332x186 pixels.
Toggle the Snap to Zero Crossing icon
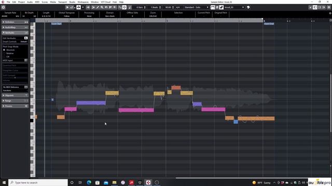point(120,7)
